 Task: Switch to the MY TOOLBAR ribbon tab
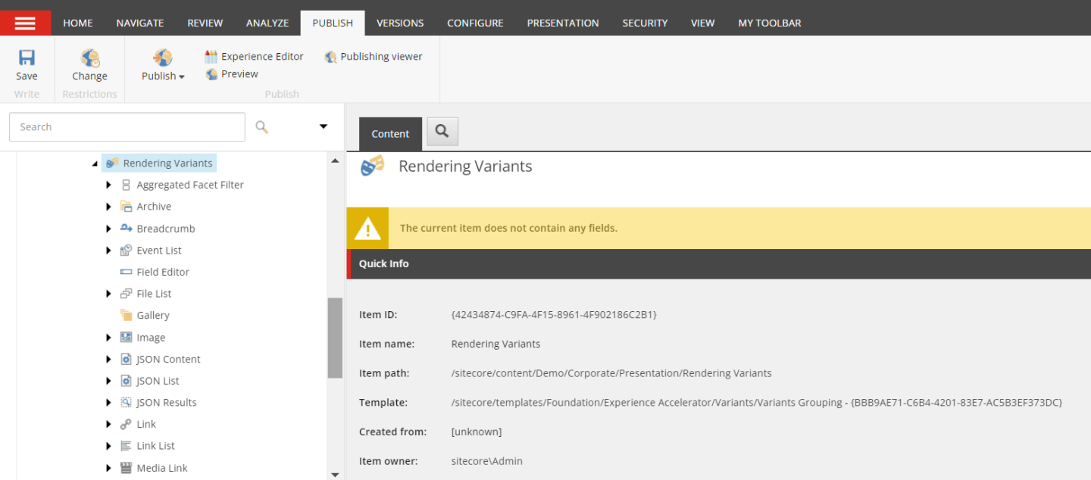pyautogui.click(x=770, y=23)
